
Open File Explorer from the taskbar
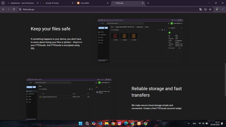(107, 123)
